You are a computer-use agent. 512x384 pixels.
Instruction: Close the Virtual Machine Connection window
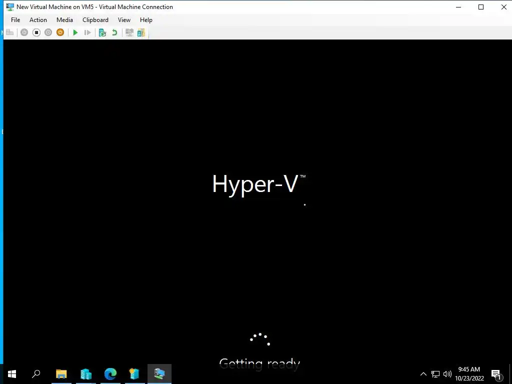[x=503, y=7]
